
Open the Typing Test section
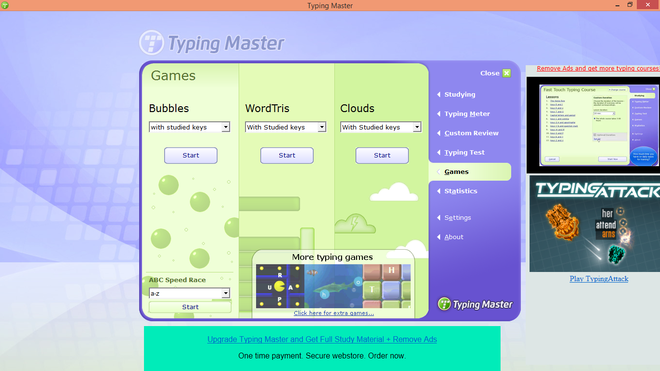[x=464, y=153]
